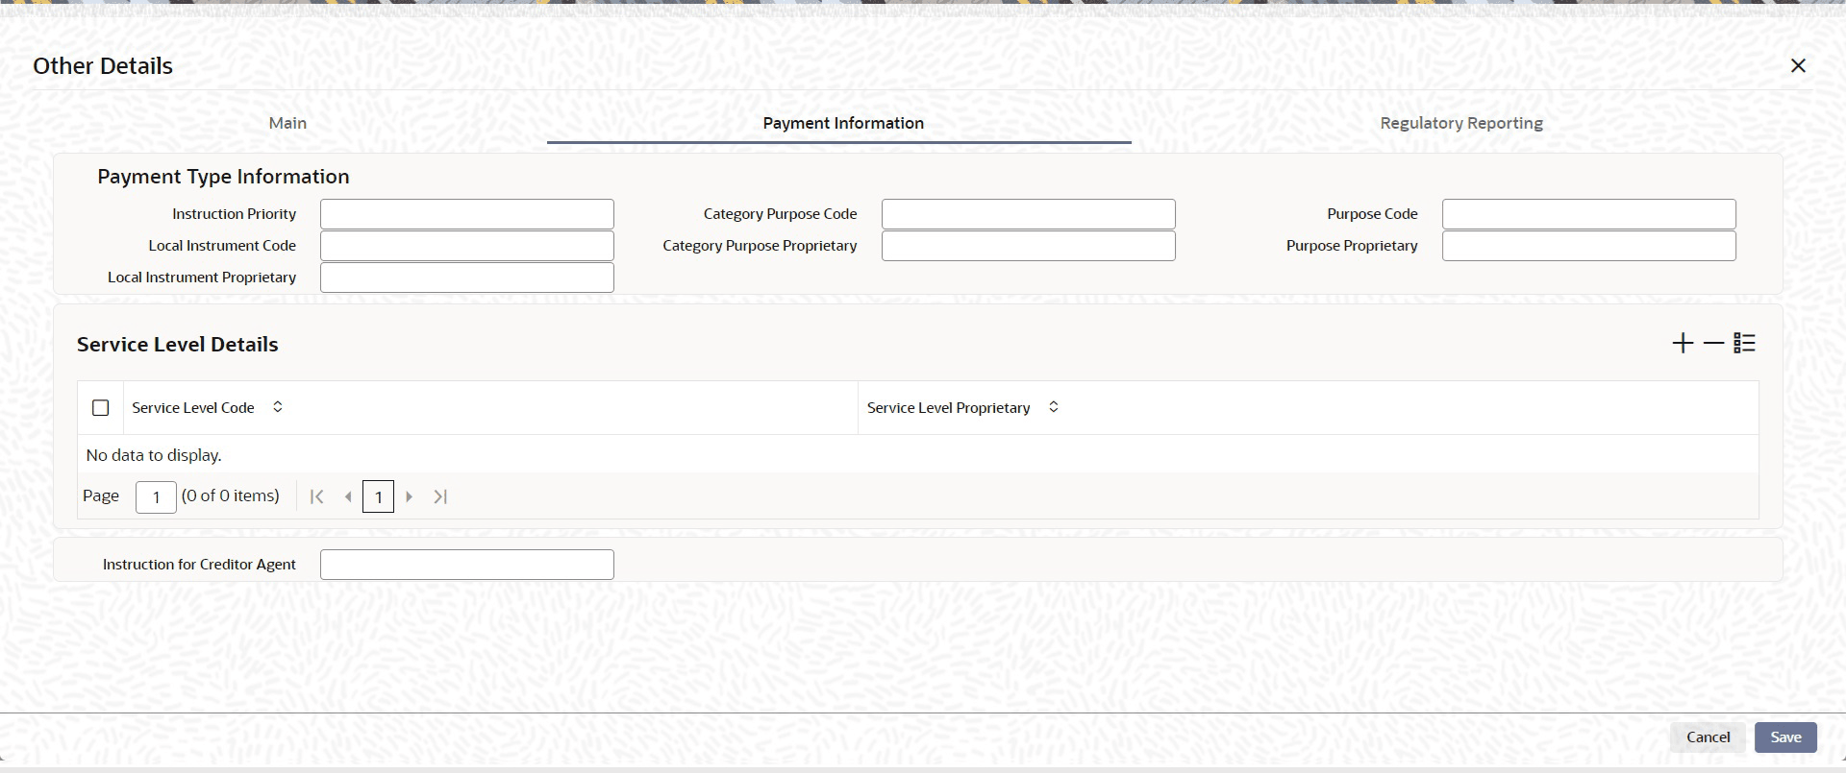
Task: Click the 'Page' label in pagination
Action: (x=101, y=496)
